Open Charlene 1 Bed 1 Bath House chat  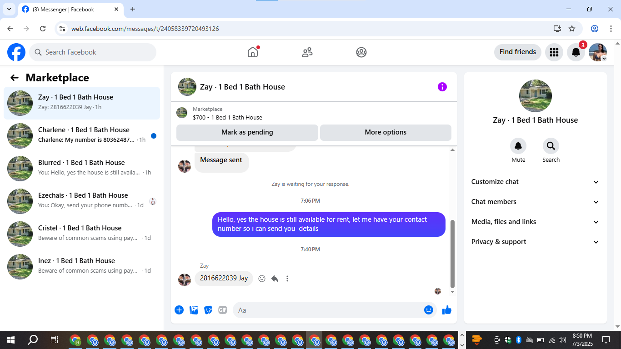pos(82,136)
